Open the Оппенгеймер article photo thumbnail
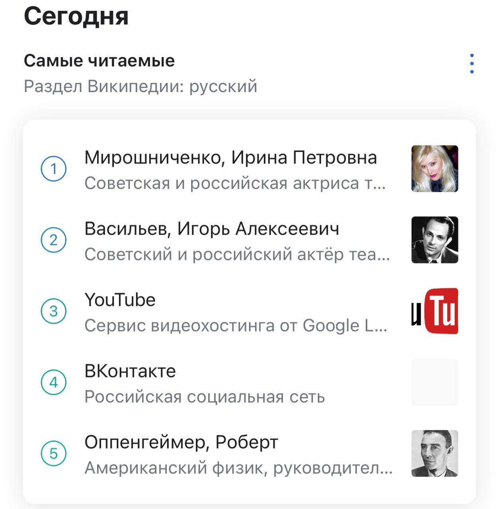Viewport: 499px width, 509px height. pos(435,453)
